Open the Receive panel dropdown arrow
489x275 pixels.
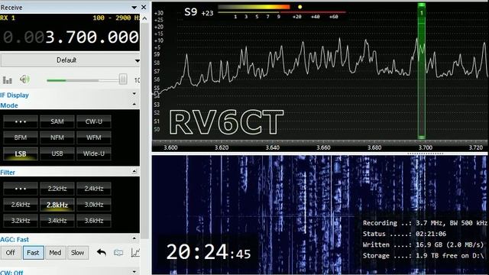coord(134,8)
